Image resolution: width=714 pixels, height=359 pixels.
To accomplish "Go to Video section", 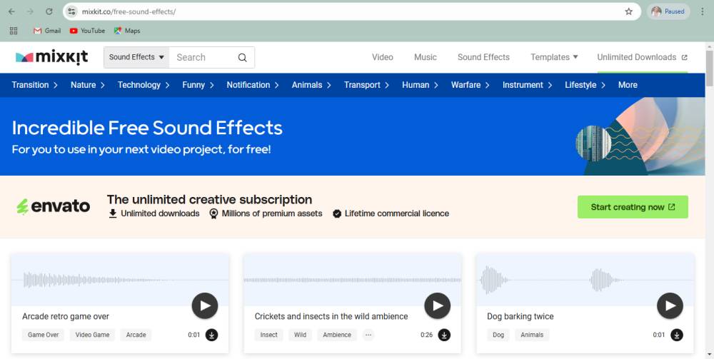I will click(x=383, y=57).
